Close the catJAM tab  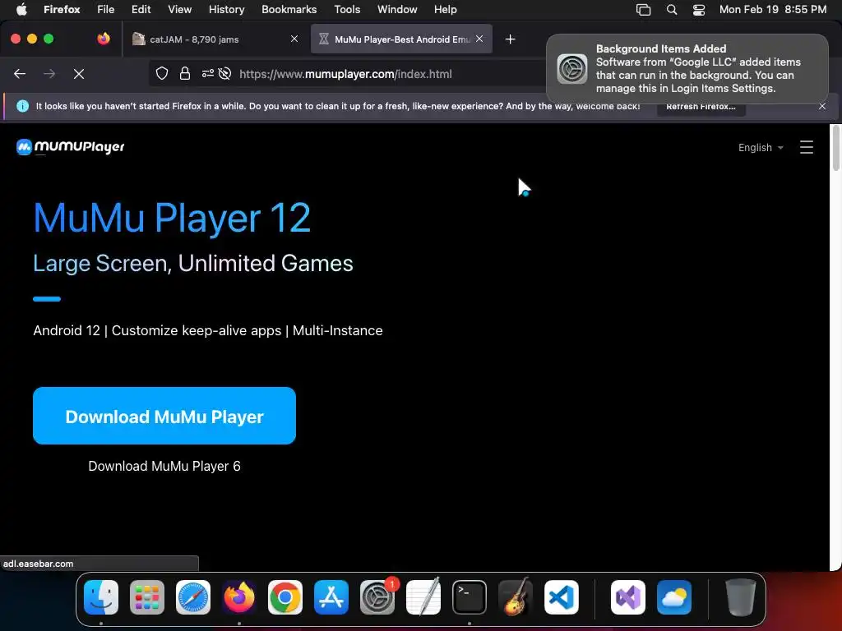click(294, 39)
